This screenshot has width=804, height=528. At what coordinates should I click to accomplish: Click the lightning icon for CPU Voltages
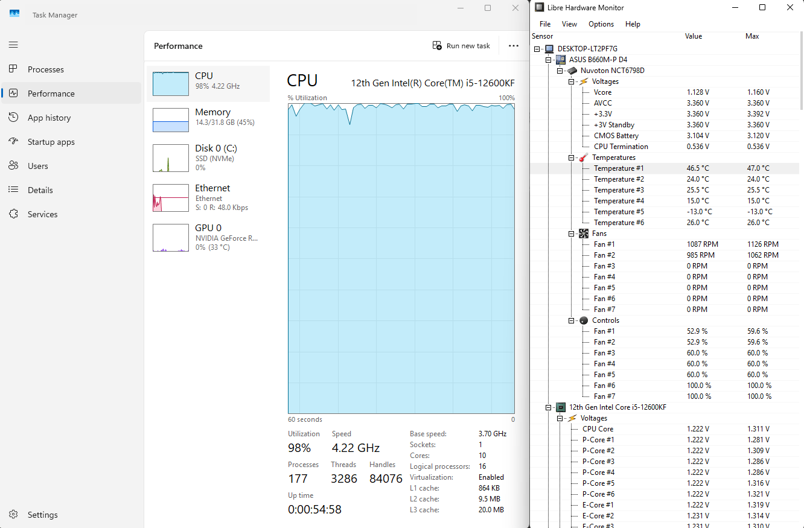click(572, 418)
